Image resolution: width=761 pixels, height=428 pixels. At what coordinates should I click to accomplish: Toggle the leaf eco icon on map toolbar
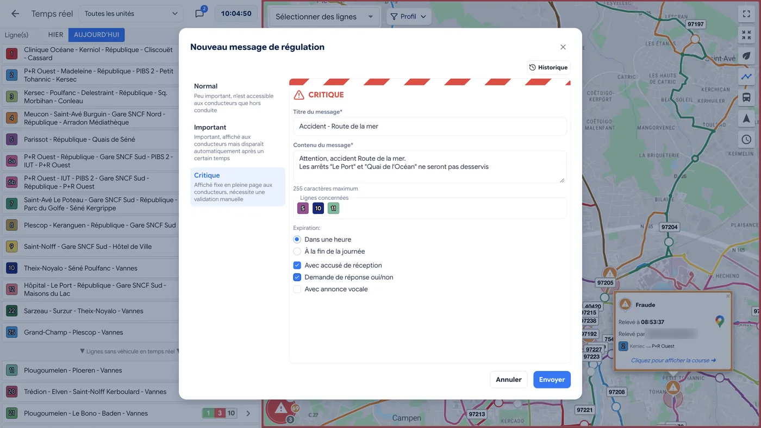[x=746, y=56]
